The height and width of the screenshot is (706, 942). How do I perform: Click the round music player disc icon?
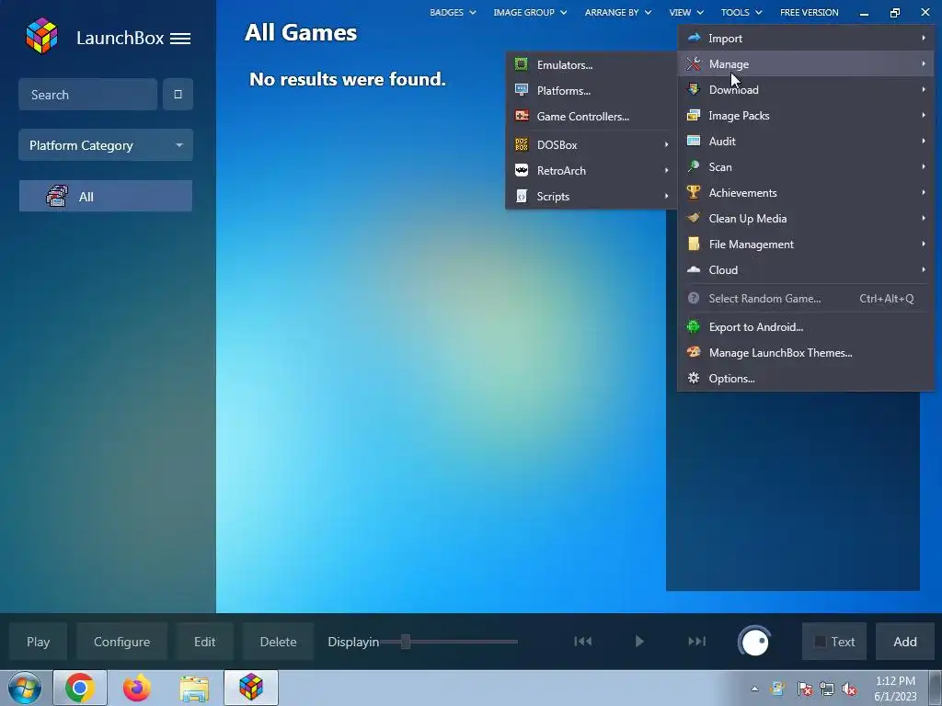point(754,642)
